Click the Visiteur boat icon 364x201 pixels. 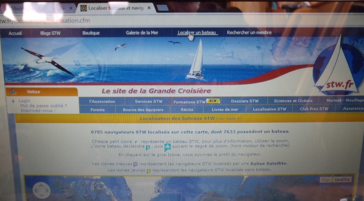click(x=12, y=92)
